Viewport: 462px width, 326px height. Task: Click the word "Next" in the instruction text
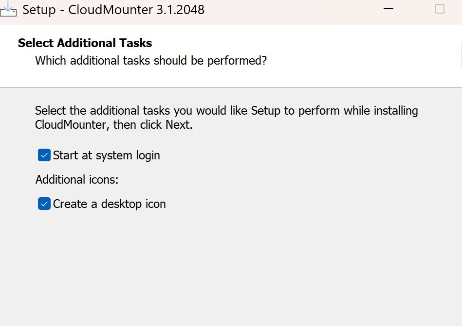[x=178, y=124]
